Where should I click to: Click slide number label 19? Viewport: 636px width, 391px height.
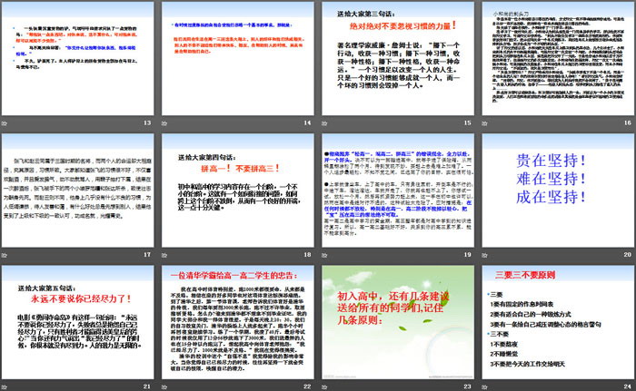click(x=468, y=254)
